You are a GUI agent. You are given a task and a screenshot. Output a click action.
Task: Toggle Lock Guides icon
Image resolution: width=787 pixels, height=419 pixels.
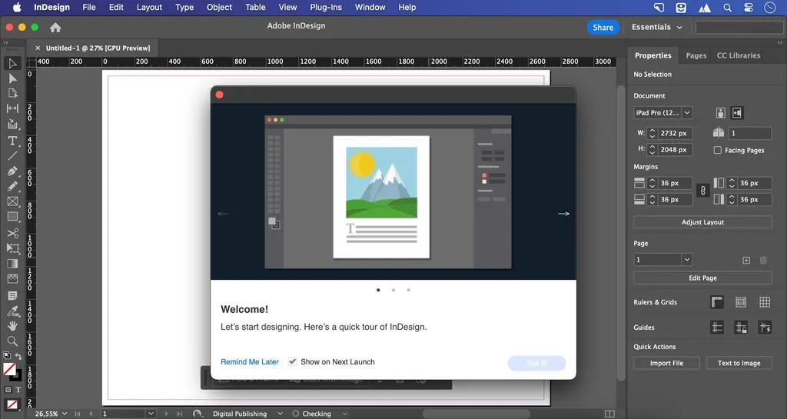point(741,328)
